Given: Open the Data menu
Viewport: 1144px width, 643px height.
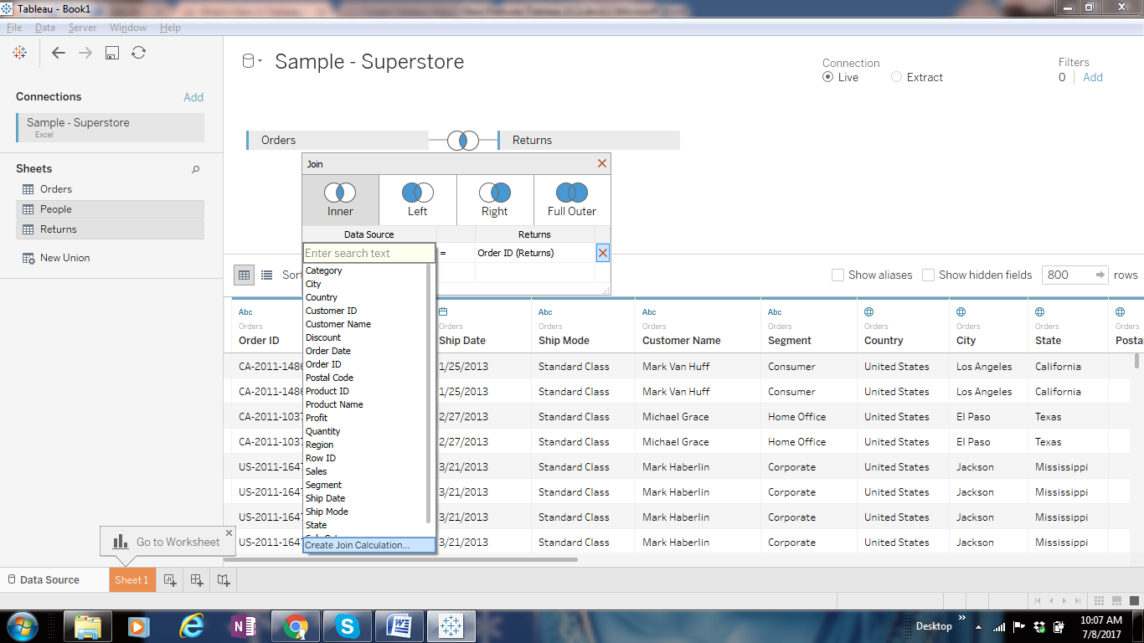Looking at the screenshot, I should pos(45,28).
